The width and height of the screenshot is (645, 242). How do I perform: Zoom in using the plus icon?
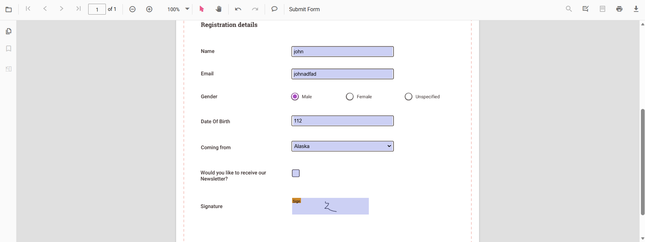point(149,9)
